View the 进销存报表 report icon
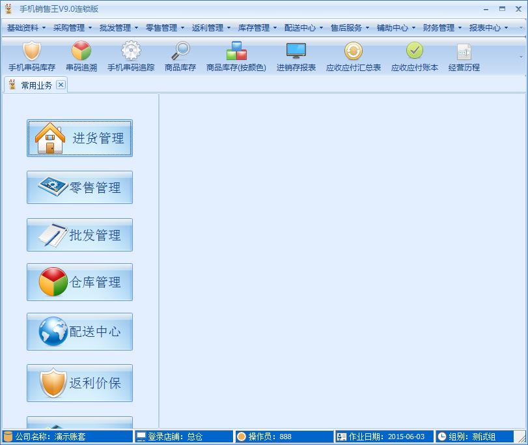Screen dimensions: 528x445 [296, 55]
